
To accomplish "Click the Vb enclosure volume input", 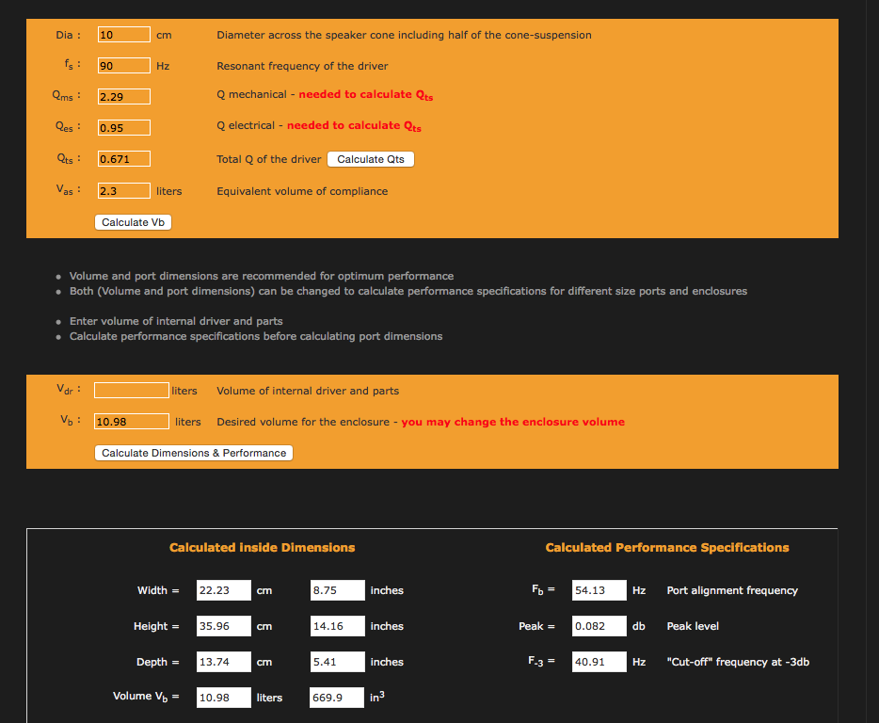I will pos(132,421).
